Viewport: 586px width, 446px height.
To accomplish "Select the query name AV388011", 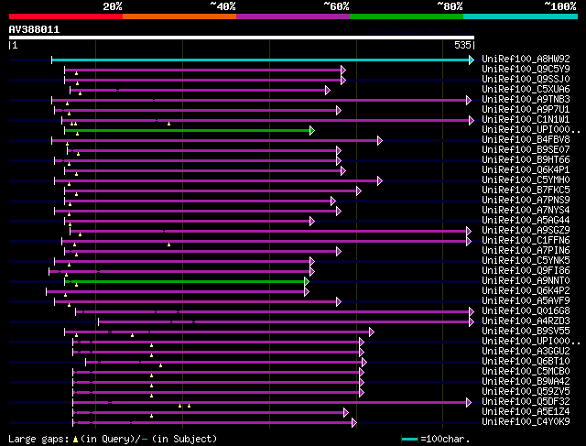I will [34, 29].
